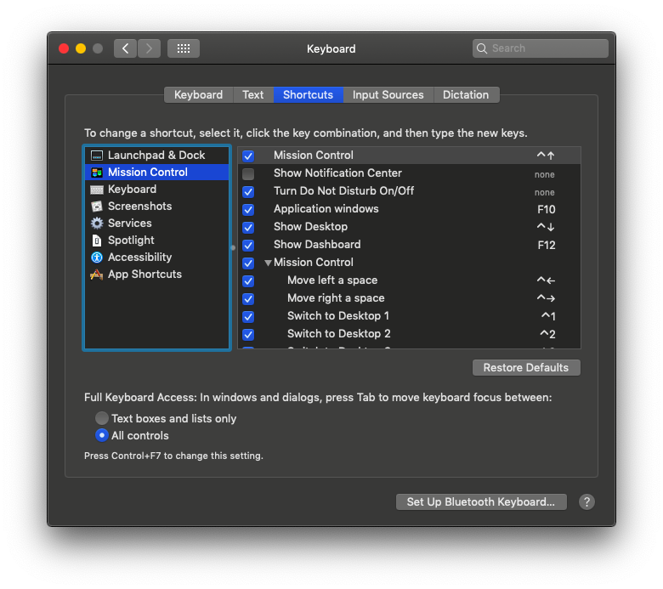Disable the Show Dashboard shortcut checkbox
The image size is (663, 589).
[x=248, y=246]
